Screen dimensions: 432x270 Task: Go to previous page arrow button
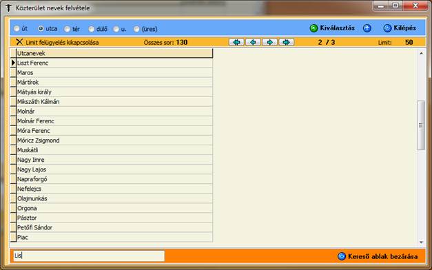tap(253, 42)
